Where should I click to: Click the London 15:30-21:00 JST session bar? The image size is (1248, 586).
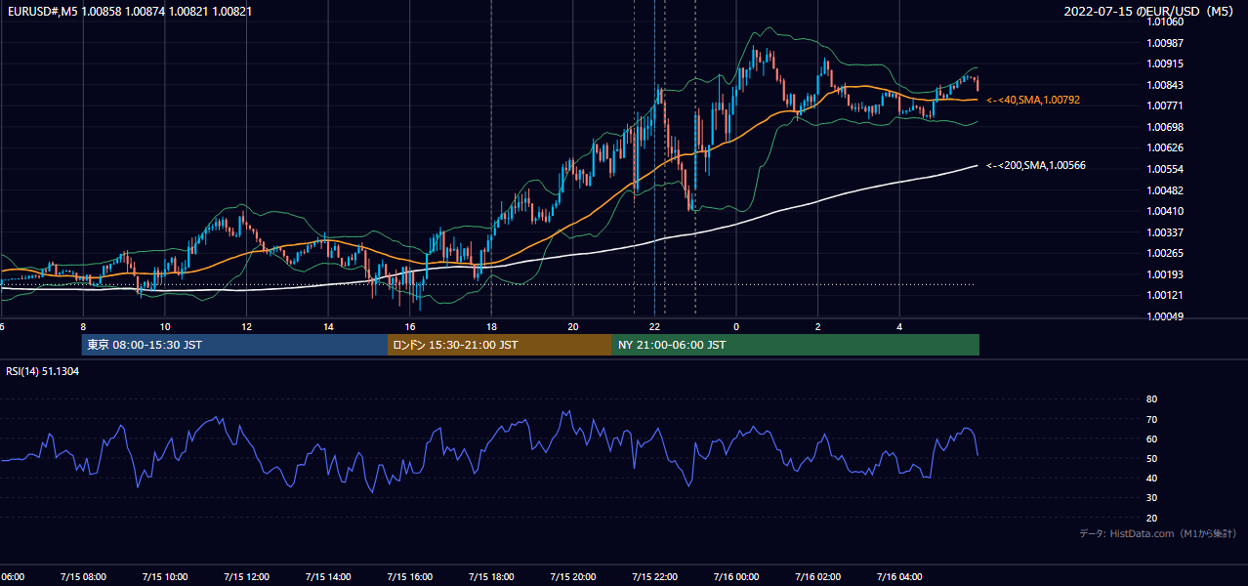point(500,345)
